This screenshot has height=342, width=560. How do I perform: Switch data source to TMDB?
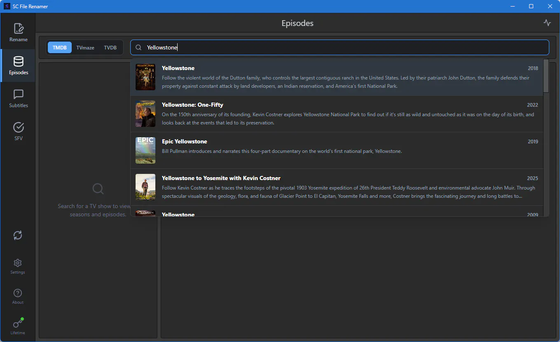pyautogui.click(x=60, y=47)
